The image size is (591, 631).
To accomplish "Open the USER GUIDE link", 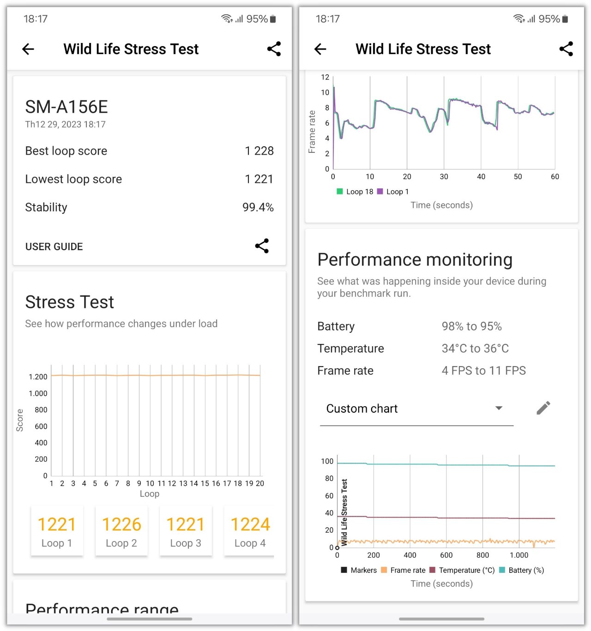I will point(54,246).
